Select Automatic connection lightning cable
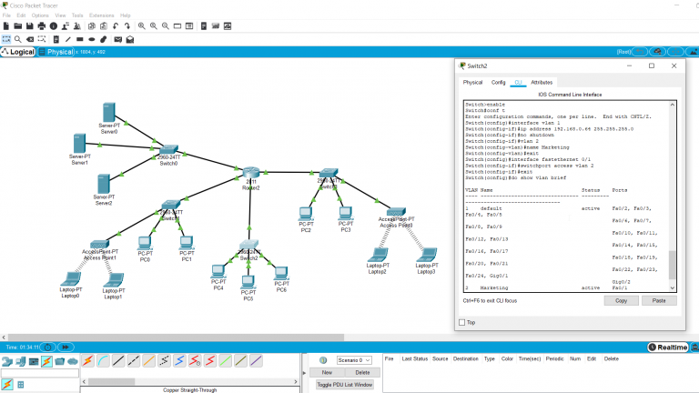This screenshot has height=393, width=699. [87, 360]
